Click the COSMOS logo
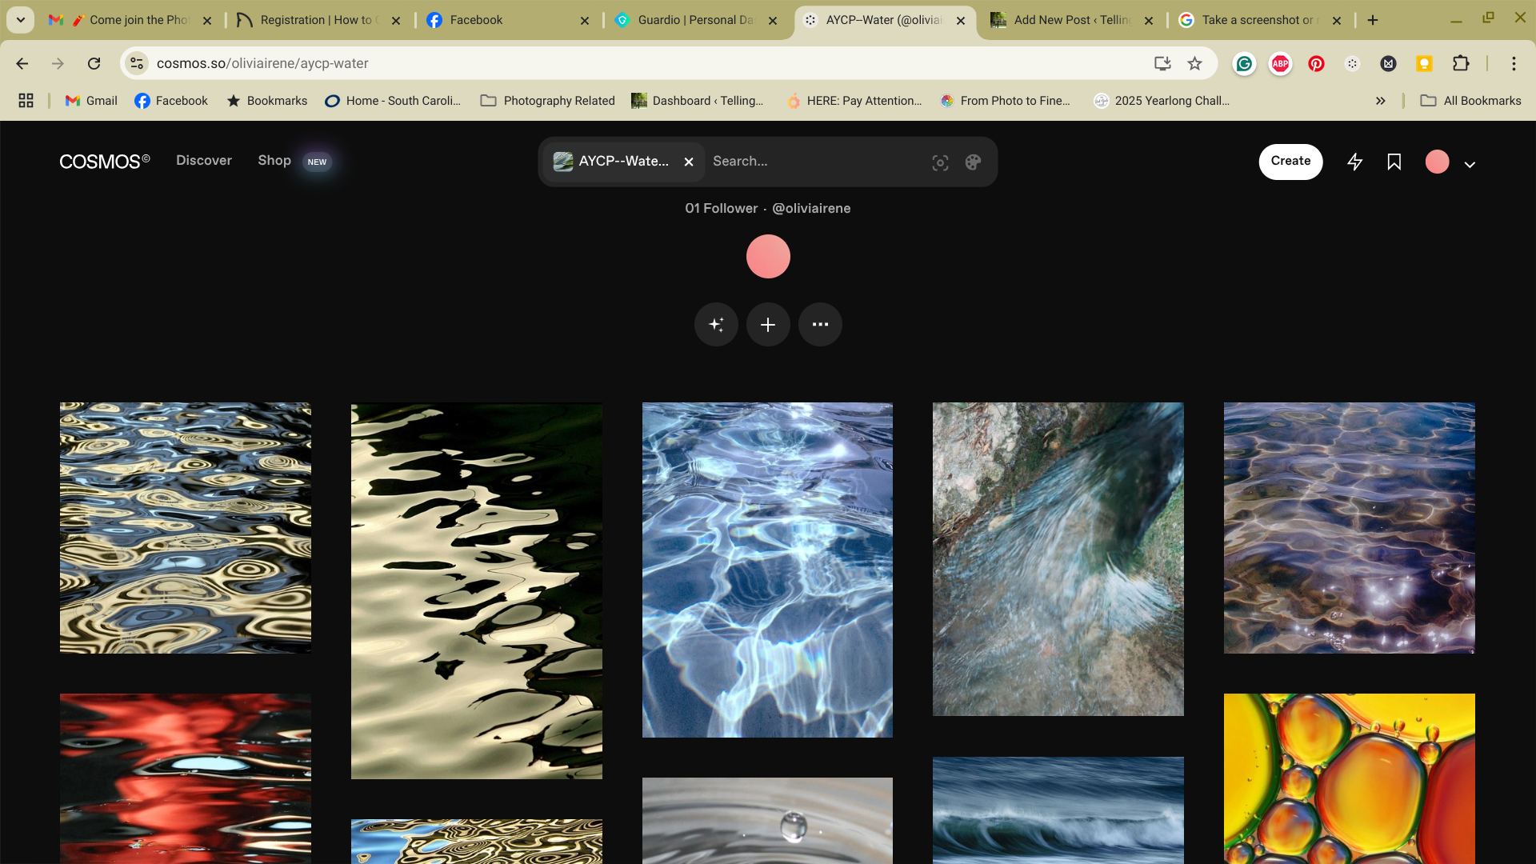The height and width of the screenshot is (864, 1536). pos(104,162)
